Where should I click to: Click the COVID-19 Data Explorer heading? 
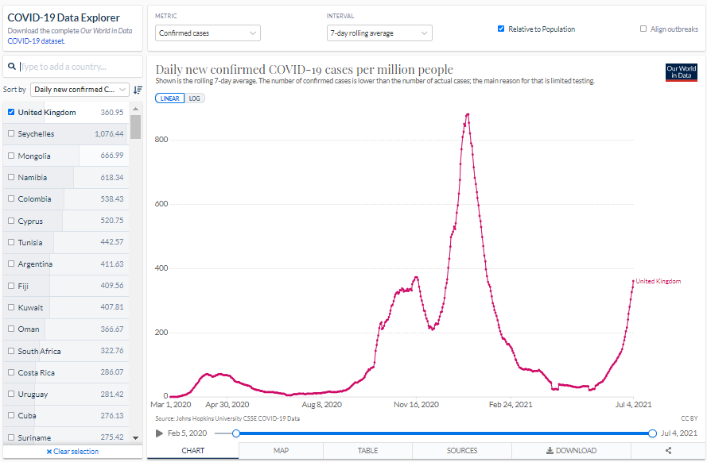(64, 17)
